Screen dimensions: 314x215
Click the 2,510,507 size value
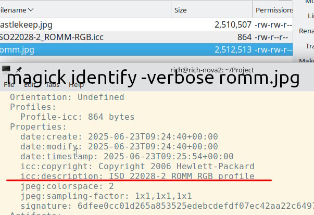(x=233, y=24)
